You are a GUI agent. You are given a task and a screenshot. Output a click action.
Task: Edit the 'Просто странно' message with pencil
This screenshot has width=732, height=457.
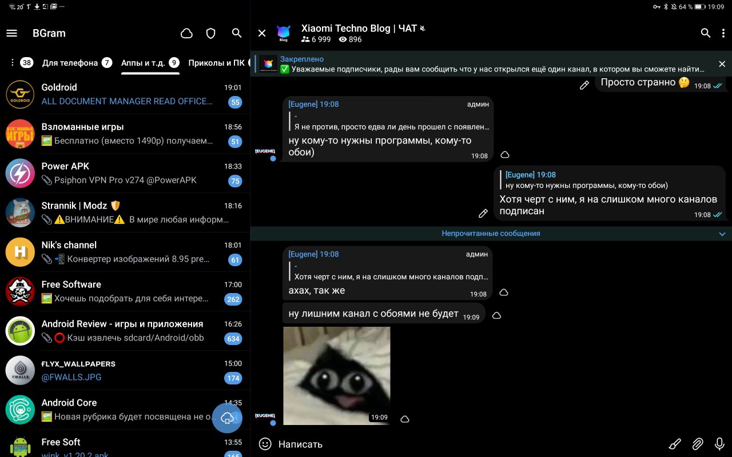pos(584,85)
